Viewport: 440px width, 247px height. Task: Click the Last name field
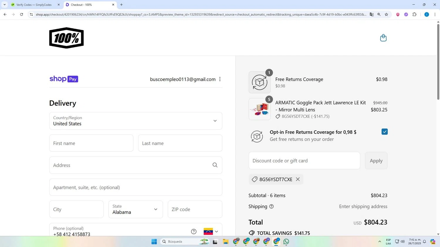[180, 143]
